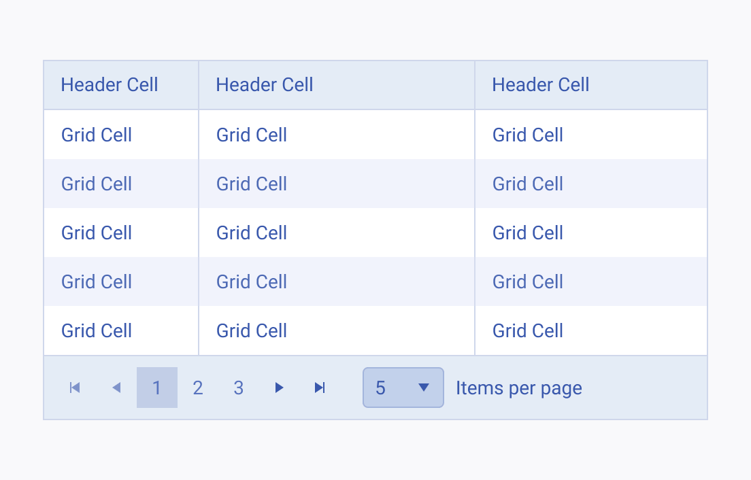Click the first column Header Cell
The image size is (751, 480).
pos(121,85)
